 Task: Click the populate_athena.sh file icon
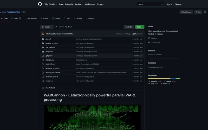point(43,68)
